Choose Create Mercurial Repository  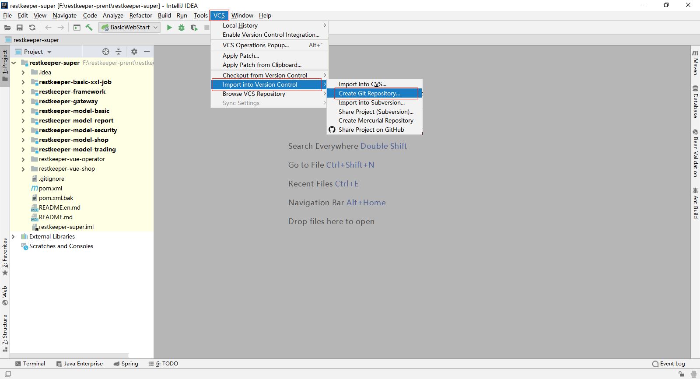point(374,121)
